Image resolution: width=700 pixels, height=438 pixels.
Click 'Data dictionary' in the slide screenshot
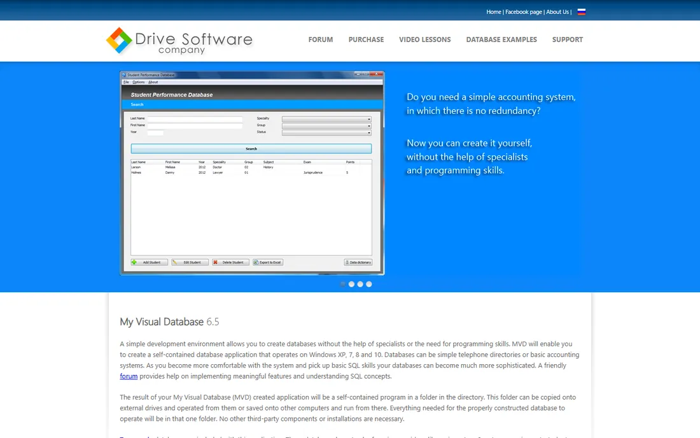coord(358,262)
